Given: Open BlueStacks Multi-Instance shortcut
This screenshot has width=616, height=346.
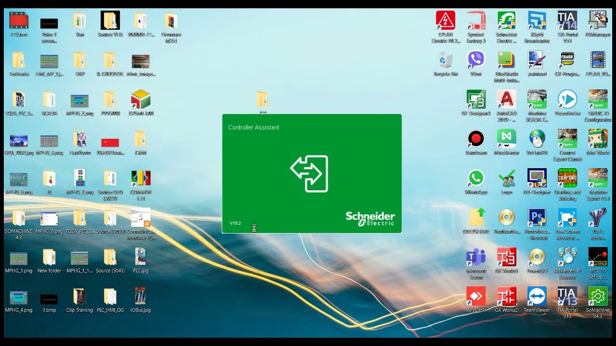Looking at the screenshot, I should point(506,60).
